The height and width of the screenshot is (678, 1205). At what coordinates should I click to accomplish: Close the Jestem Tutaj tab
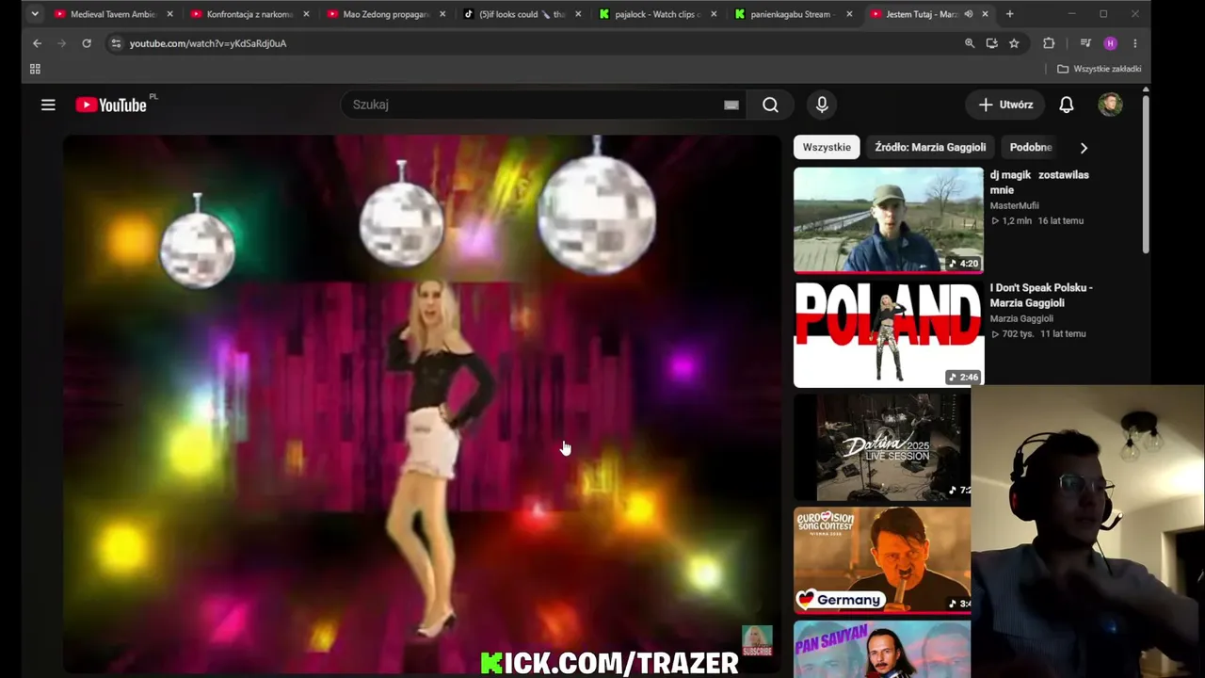coord(985,14)
